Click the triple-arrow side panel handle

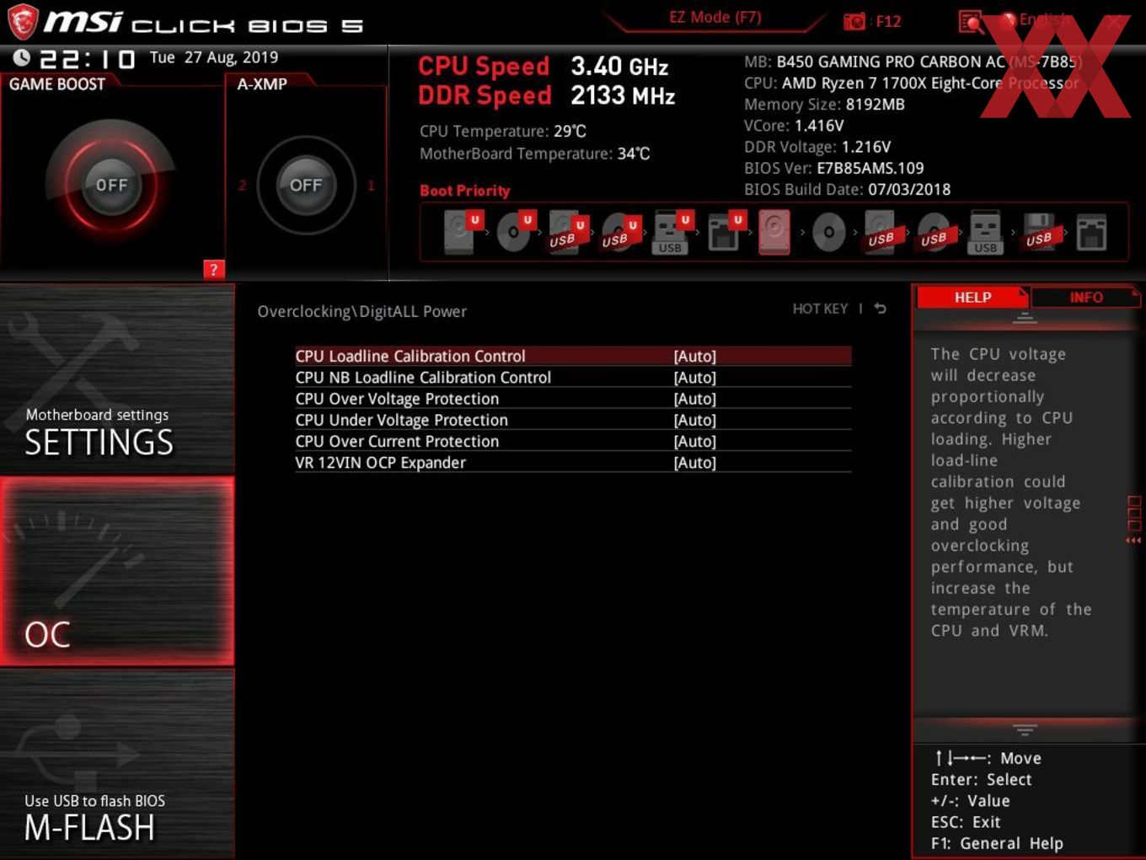(x=1133, y=540)
